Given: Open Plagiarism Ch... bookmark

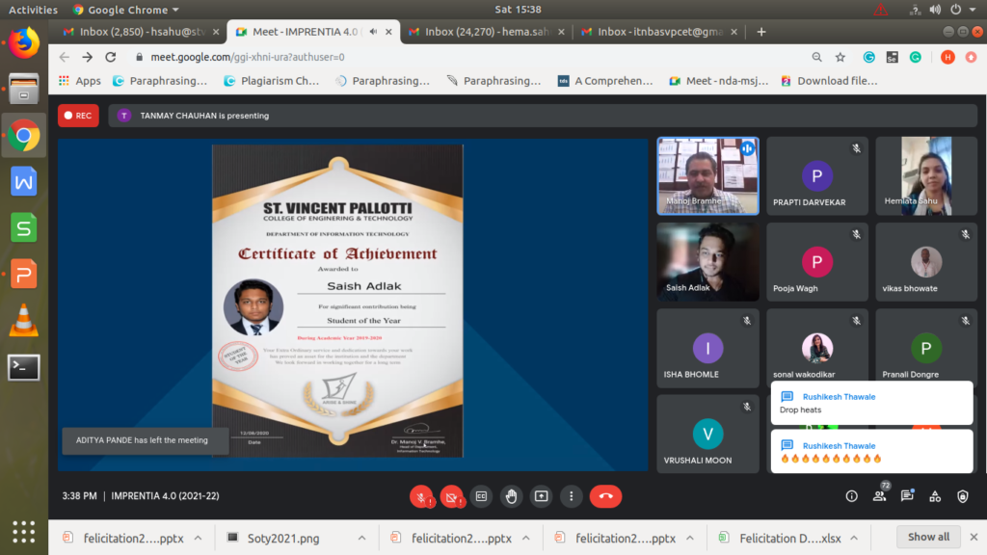Looking at the screenshot, I should [271, 81].
